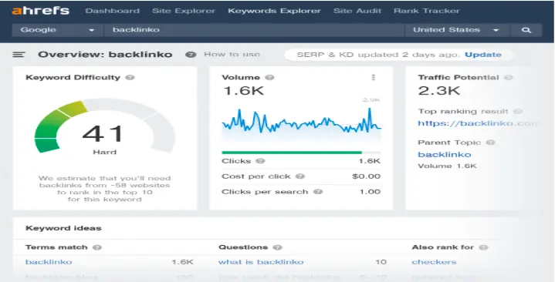Click the green clicks progress bar
Viewport: 555px width, 282px height.
pyautogui.click(x=292, y=153)
